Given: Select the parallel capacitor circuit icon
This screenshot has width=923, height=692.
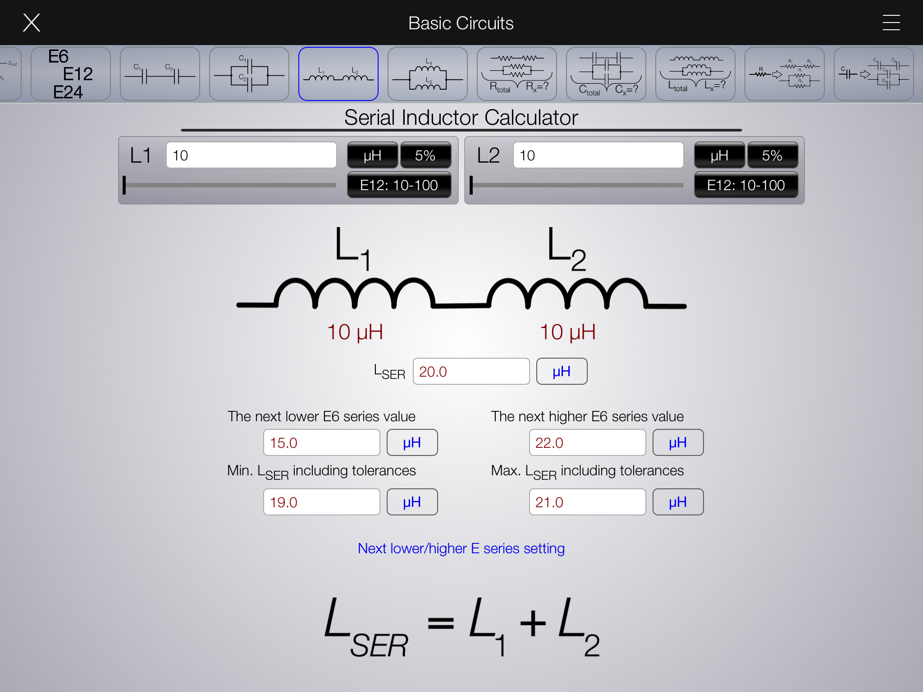Looking at the screenshot, I should (x=249, y=74).
